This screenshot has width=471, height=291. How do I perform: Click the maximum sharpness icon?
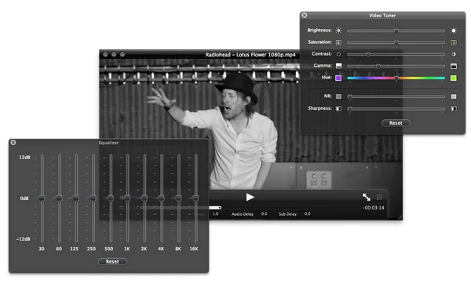[454, 108]
